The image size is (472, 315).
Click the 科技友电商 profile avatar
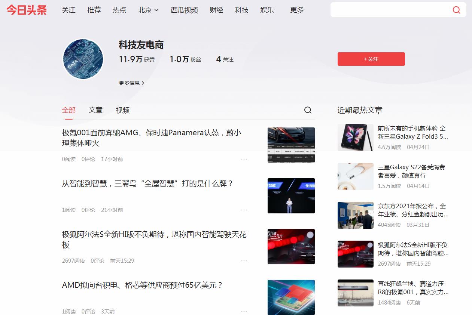point(83,59)
